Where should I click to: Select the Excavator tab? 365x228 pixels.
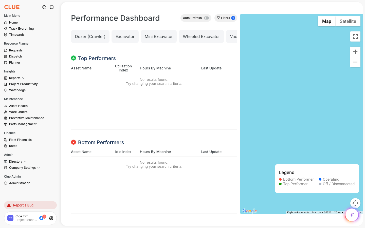(125, 36)
